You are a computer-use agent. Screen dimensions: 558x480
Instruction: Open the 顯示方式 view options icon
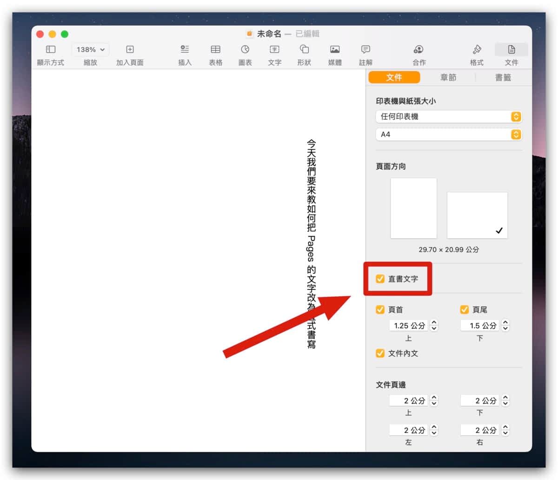tap(51, 49)
